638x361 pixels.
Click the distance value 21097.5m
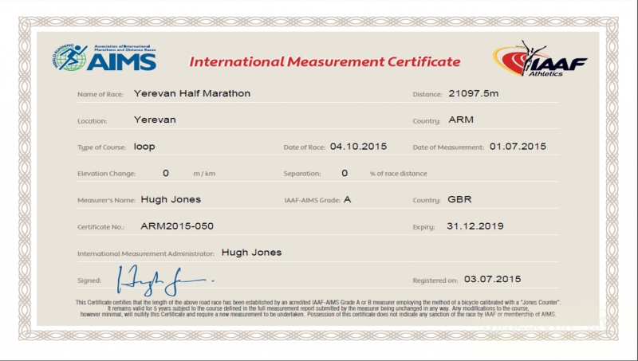point(474,93)
